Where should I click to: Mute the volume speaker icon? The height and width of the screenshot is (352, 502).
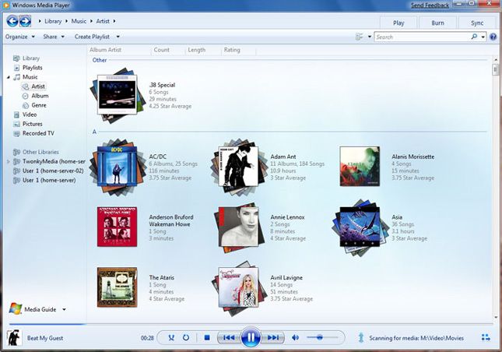[295, 337]
